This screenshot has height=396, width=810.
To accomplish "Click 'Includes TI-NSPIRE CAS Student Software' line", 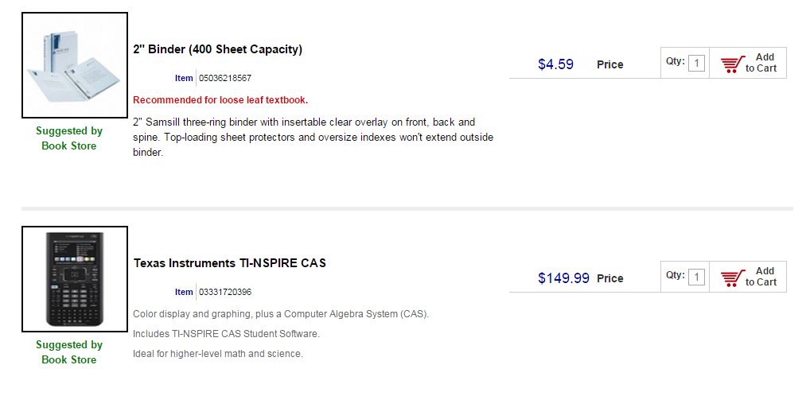I will [226, 334].
